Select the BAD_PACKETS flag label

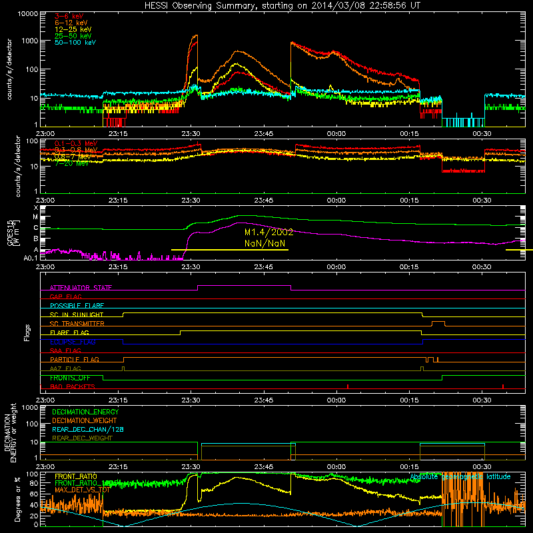[x=73, y=386]
